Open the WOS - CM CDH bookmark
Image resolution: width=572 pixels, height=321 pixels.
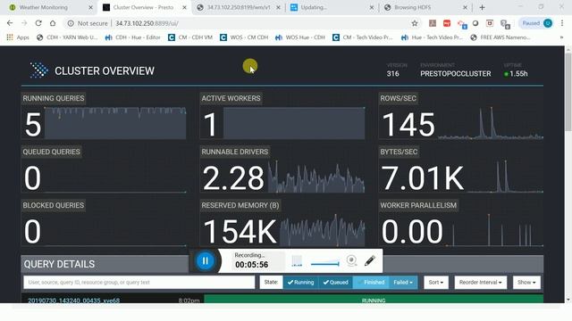(x=244, y=37)
